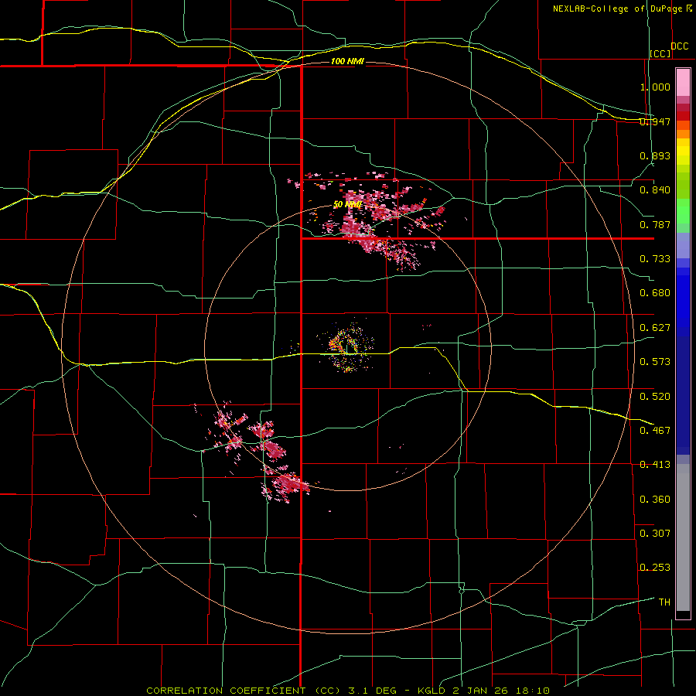
Task: Click the 0.680 legend value
Action: [x=655, y=293]
